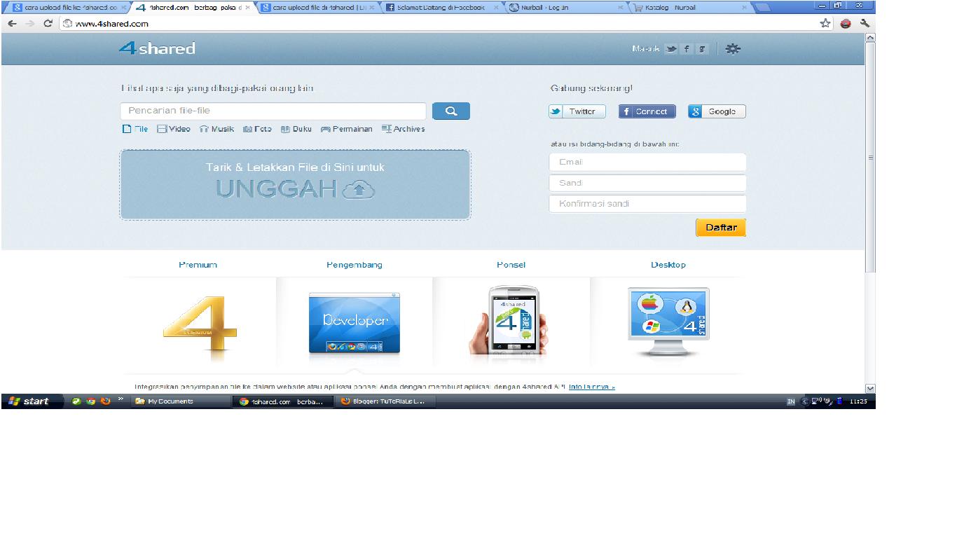Click the Konfirmasi sandi field

pos(647,204)
